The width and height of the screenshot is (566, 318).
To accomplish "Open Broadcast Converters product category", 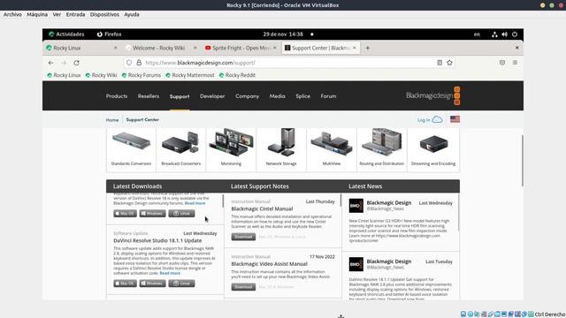I will point(180,149).
